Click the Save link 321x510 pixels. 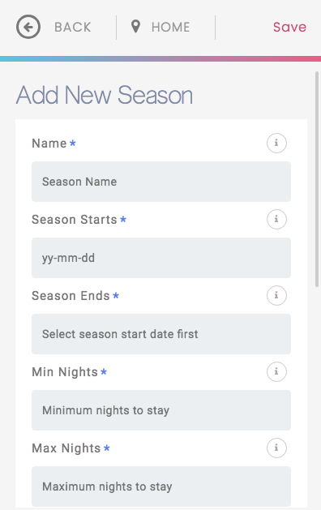click(x=289, y=27)
